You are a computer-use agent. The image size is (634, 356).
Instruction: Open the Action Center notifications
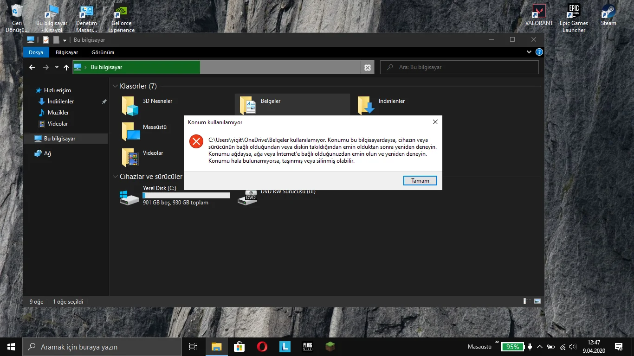pos(619,347)
